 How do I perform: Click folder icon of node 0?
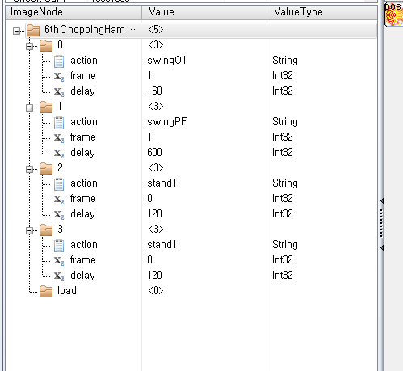point(46,45)
